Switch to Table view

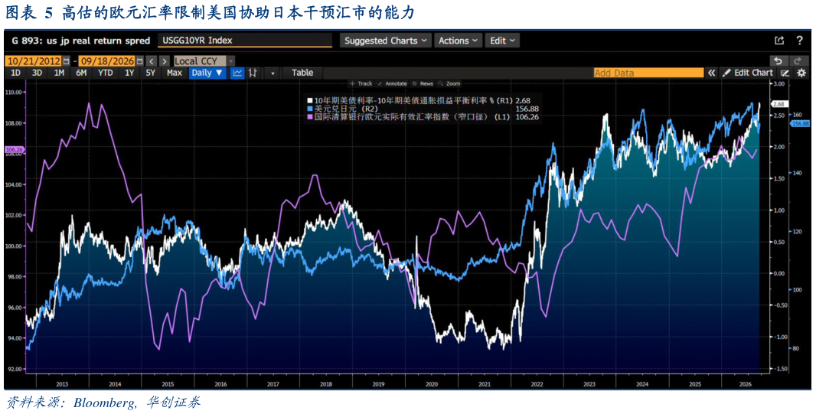[x=302, y=73]
